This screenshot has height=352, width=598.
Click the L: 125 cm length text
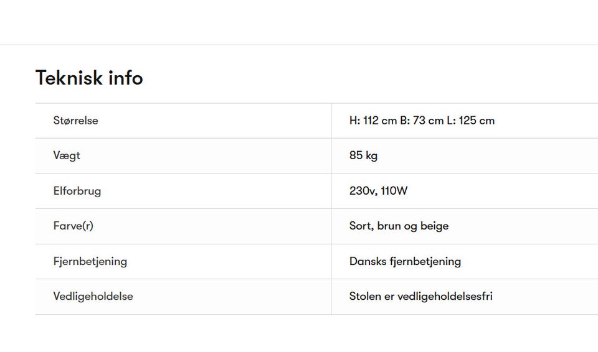click(471, 121)
